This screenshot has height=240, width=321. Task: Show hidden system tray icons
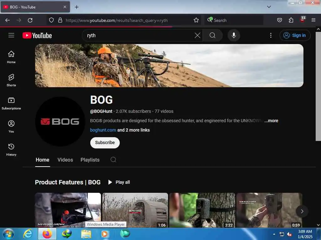[x=274, y=234]
